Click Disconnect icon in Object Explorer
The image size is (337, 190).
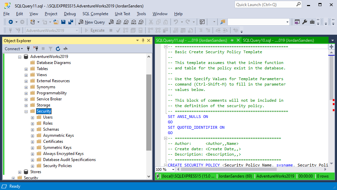pyautogui.click(x=36, y=49)
